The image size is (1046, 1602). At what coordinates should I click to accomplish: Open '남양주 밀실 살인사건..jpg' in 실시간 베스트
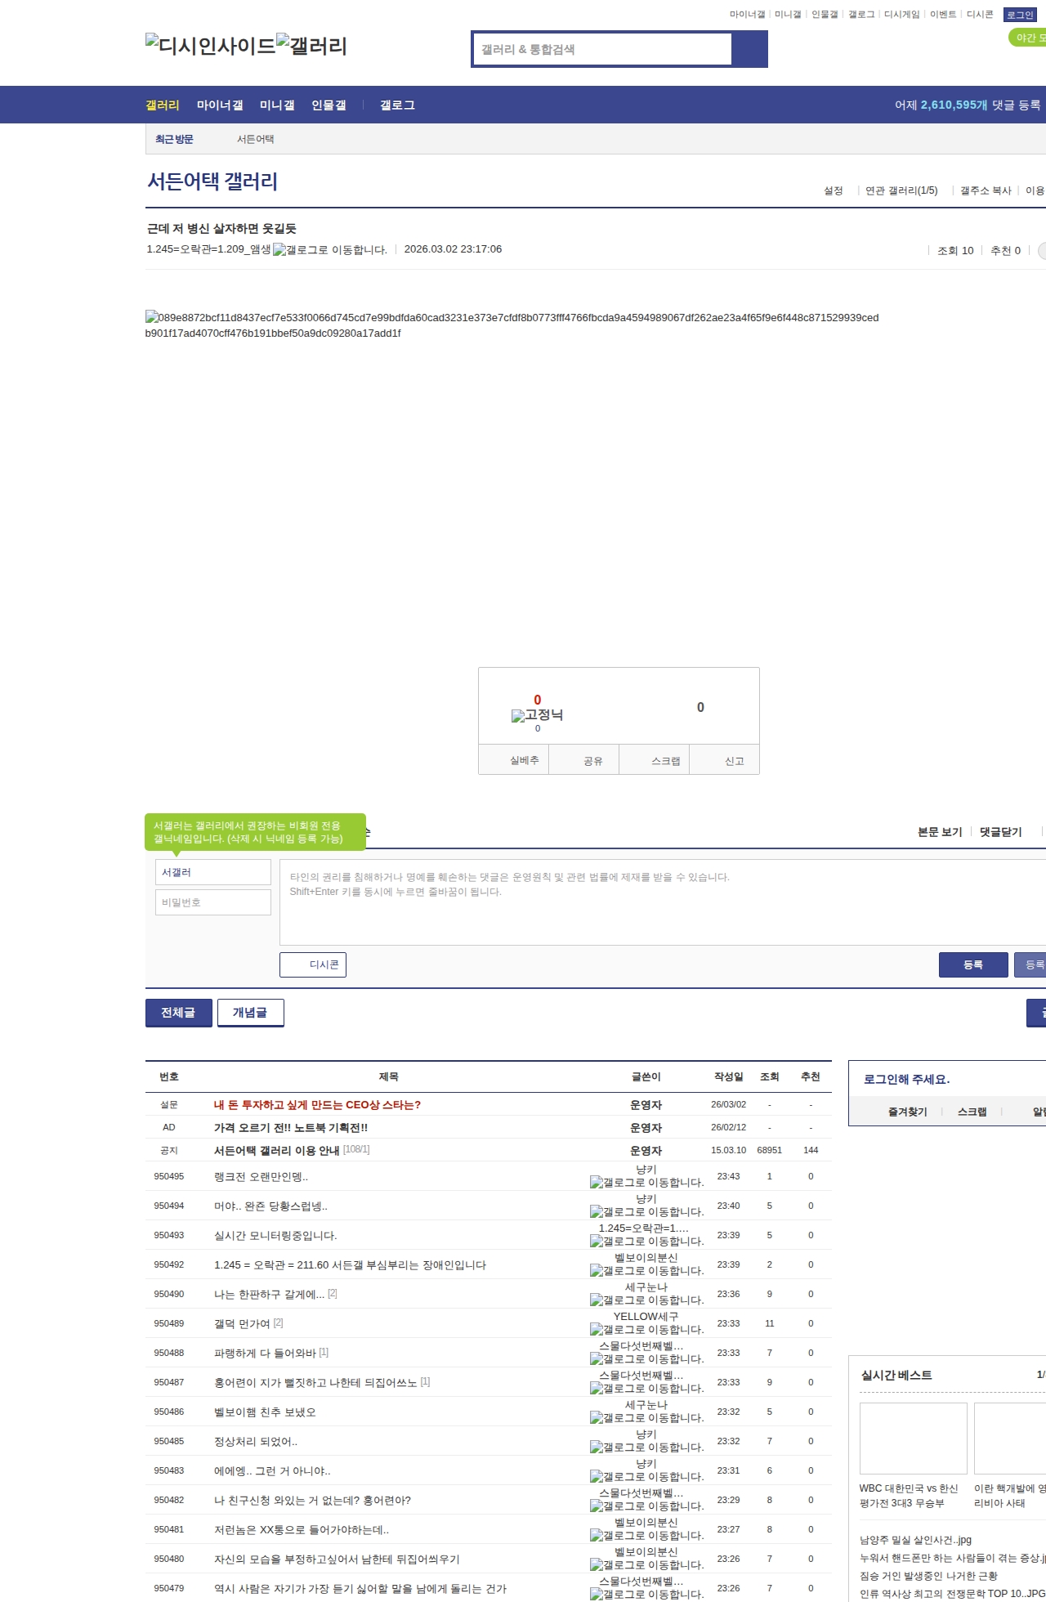(x=915, y=1540)
